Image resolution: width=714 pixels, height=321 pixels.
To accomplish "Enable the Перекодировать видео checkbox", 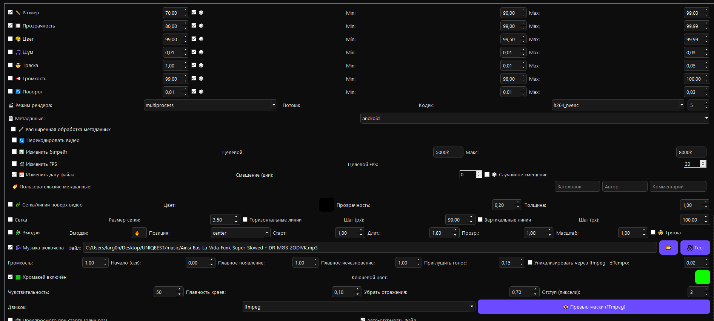I will pyautogui.click(x=14, y=140).
